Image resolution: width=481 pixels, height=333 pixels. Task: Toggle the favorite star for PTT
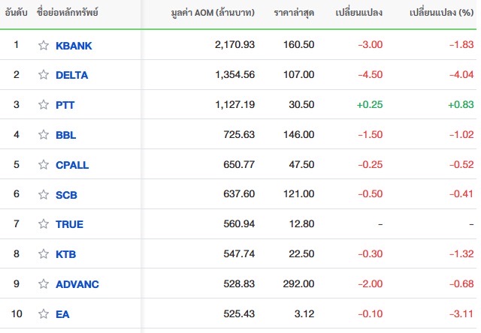[x=44, y=105]
